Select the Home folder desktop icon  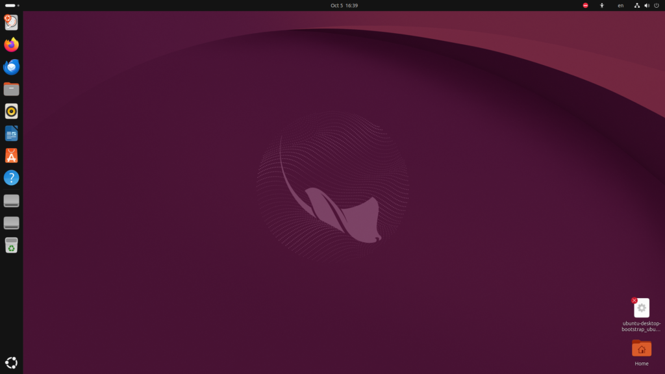pos(641,349)
